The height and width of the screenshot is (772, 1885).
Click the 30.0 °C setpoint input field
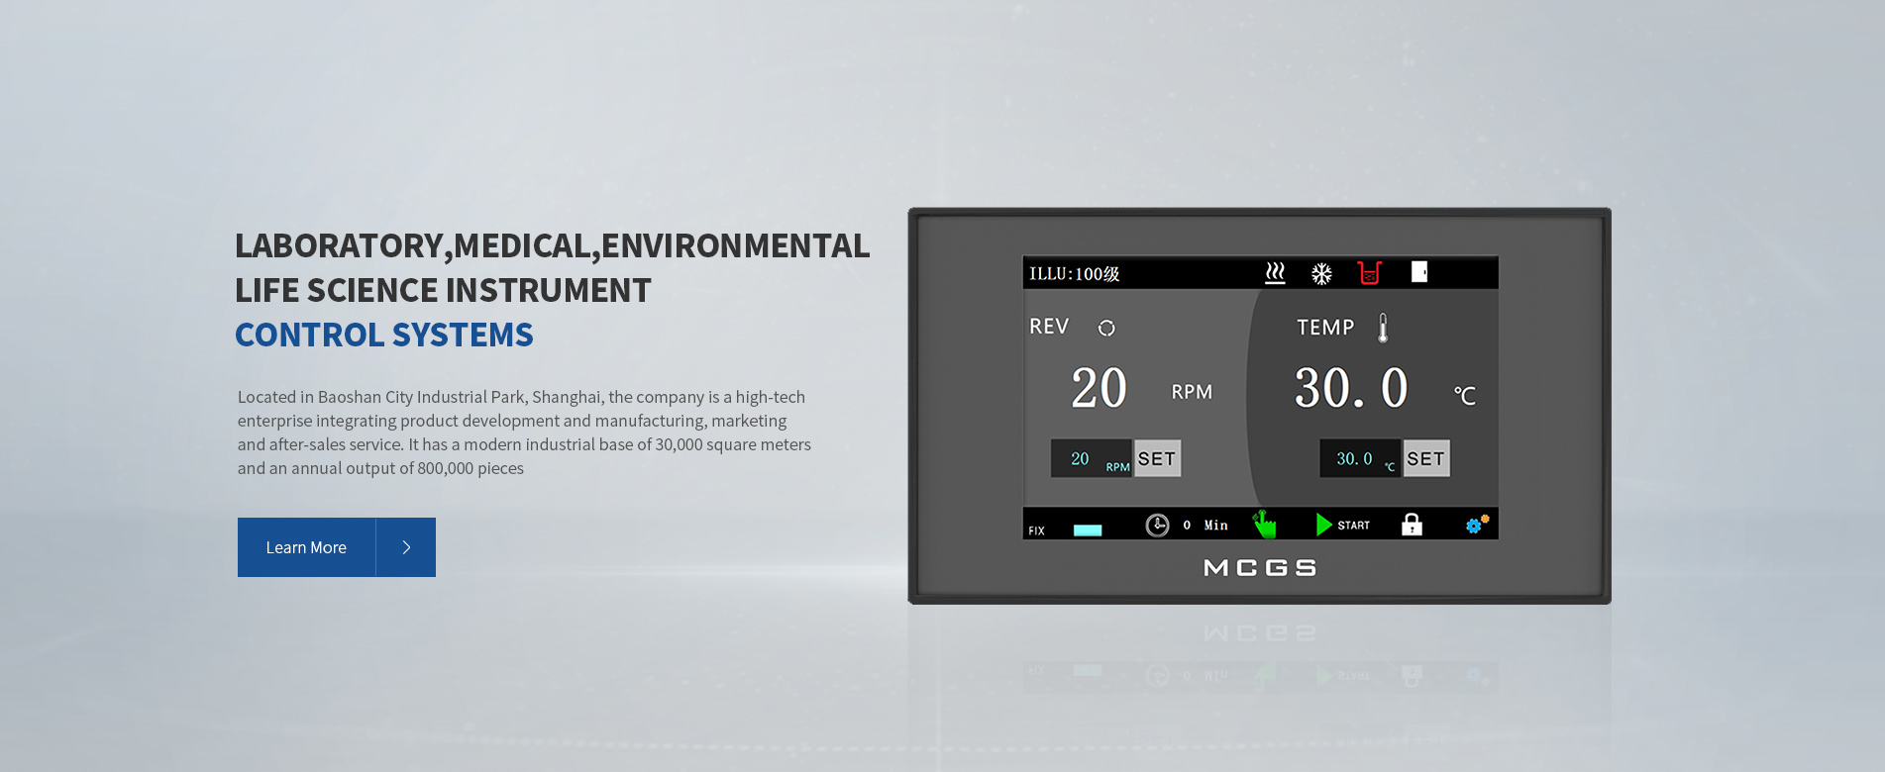[1359, 459]
